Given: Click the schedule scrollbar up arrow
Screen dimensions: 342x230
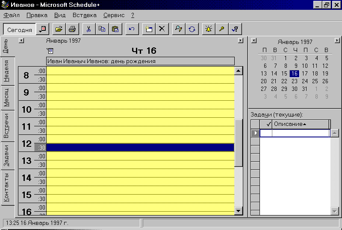Looking at the screenshot, I should (x=239, y=71).
